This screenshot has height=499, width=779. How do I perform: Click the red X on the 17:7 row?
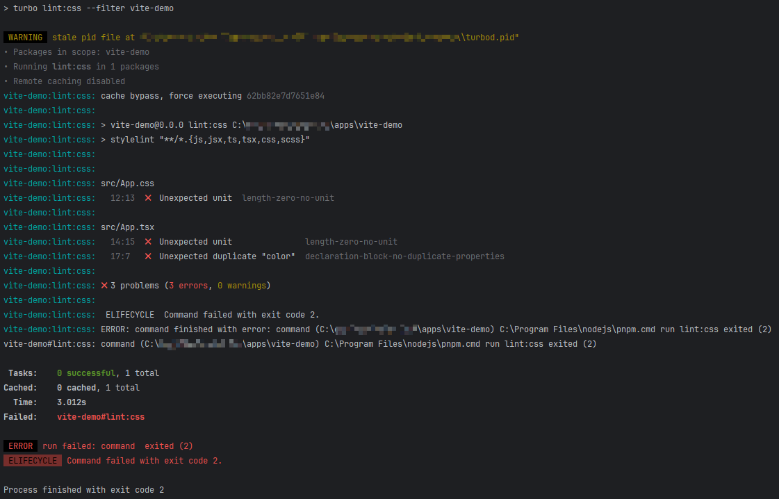[148, 256]
